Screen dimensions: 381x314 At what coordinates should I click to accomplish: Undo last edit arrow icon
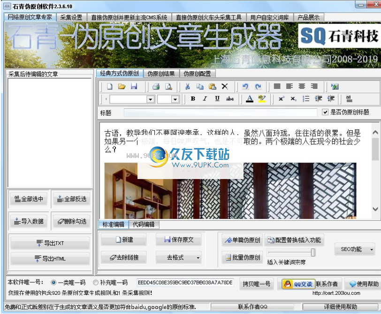(245, 86)
